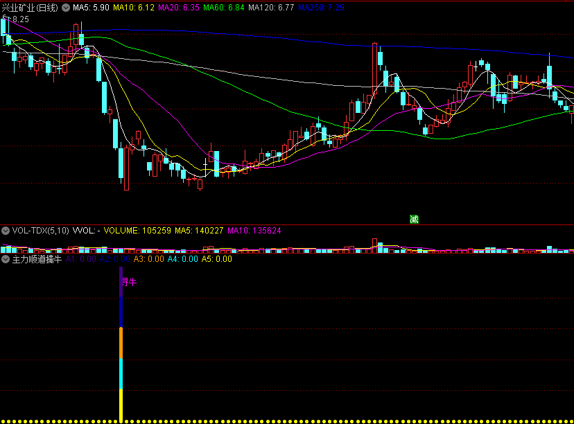Viewport: 574px width, 424px height.
Task: Click the 主力顺道擒牛 indicator name
Action: 37,259
